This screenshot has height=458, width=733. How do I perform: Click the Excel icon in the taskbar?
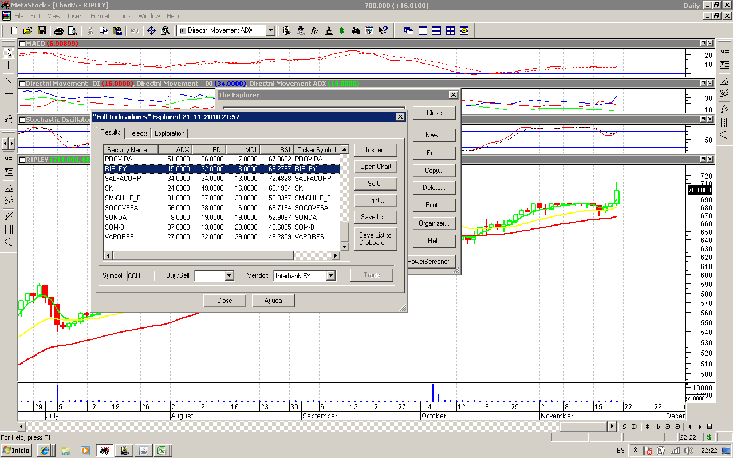pyautogui.click(x=162, y=451)
